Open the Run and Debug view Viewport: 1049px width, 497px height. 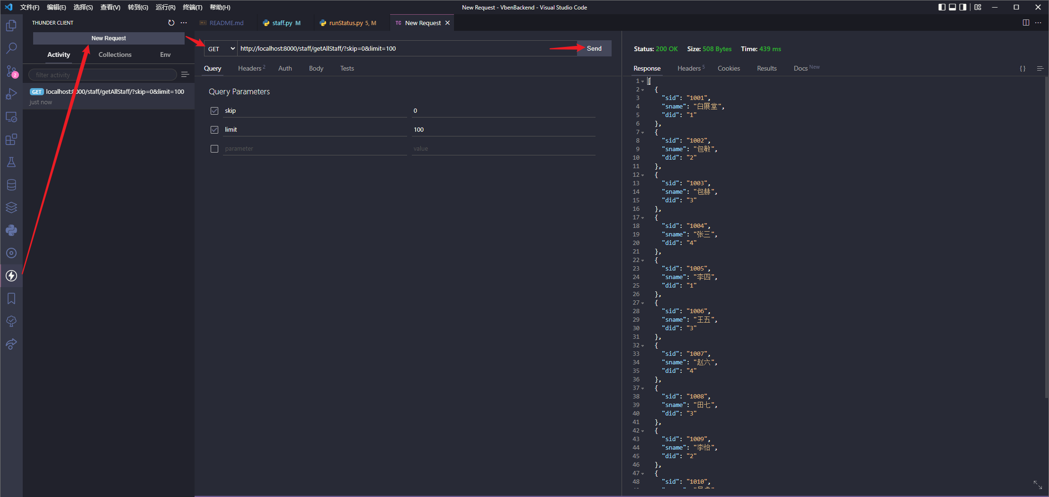pyautogui.click(x=11, y=94)
